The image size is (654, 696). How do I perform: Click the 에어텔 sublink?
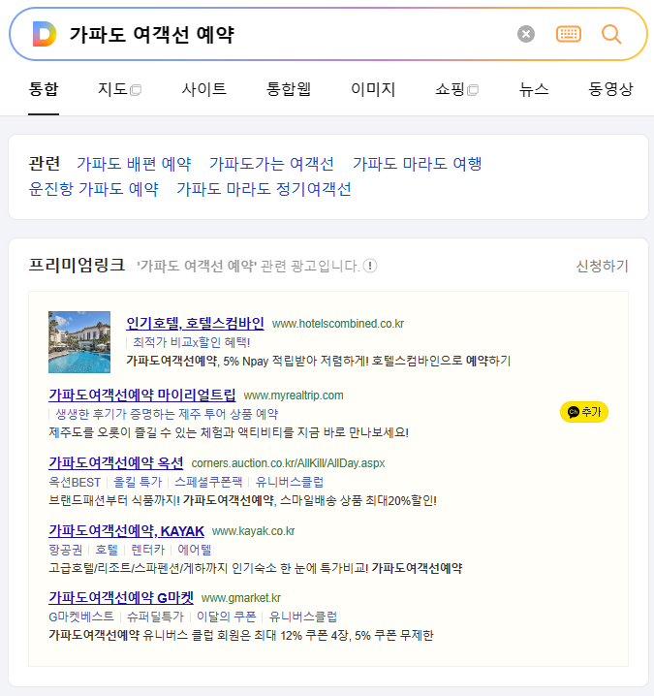tap(195, 550)
